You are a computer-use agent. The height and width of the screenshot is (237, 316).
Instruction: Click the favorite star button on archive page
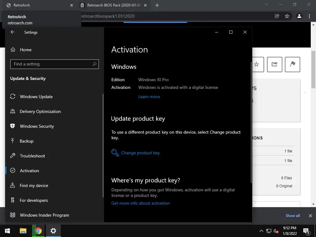click(256, 64)
